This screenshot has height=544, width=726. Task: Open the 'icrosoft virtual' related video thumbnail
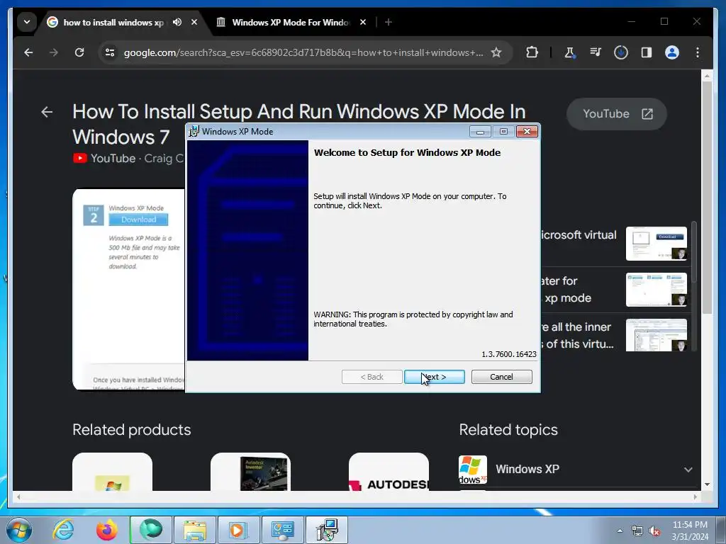[x=656, y=244]
